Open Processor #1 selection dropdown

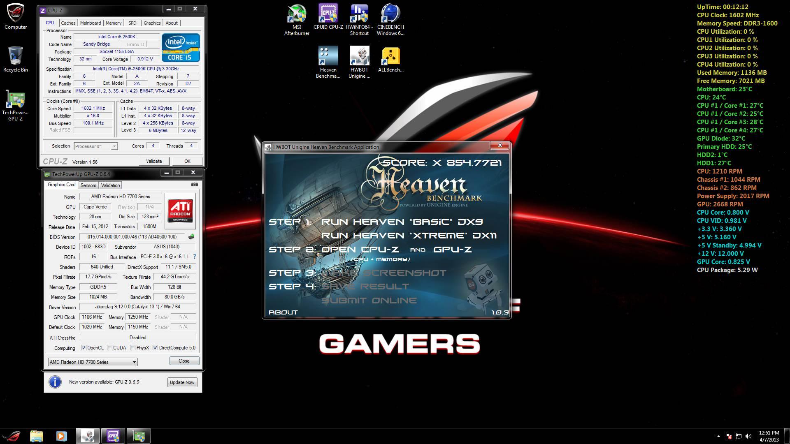coord(95,146)
